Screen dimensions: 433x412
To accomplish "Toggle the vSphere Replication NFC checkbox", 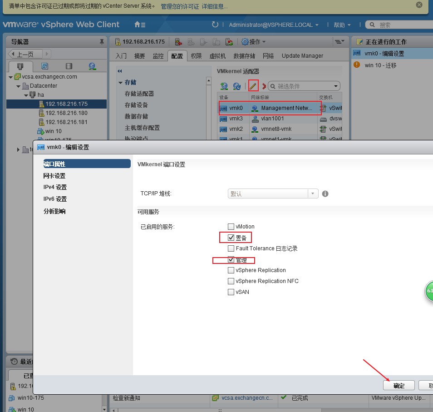I will coord(231,281).
